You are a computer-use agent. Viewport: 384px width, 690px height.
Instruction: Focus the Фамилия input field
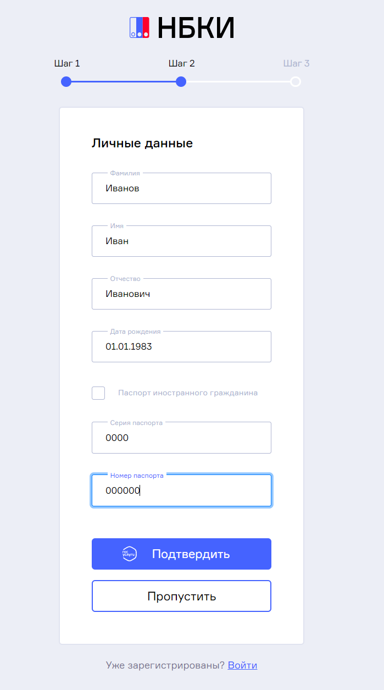point(181,189)
